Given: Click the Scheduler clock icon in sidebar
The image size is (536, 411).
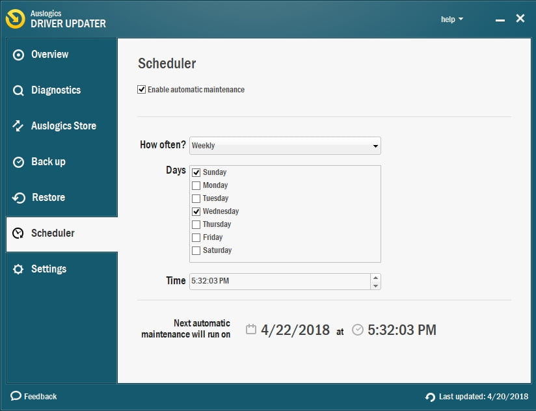Looking at the screenshot, I should 18,233.
